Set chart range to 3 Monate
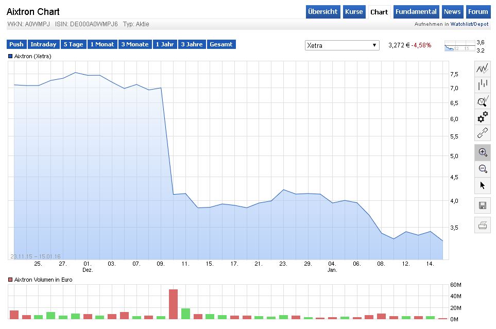Viewport: 496px width, 329px height. [x=135, y=44]
